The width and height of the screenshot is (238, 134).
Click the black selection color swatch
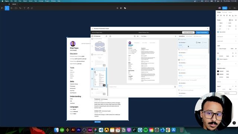click(218, 71)
